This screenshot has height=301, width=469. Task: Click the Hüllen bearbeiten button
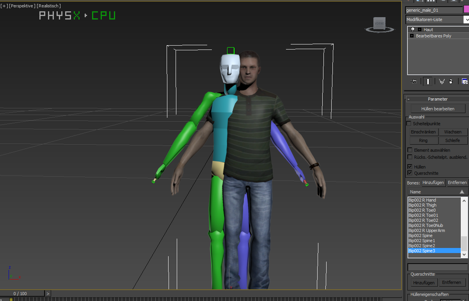tap(438, 108)
